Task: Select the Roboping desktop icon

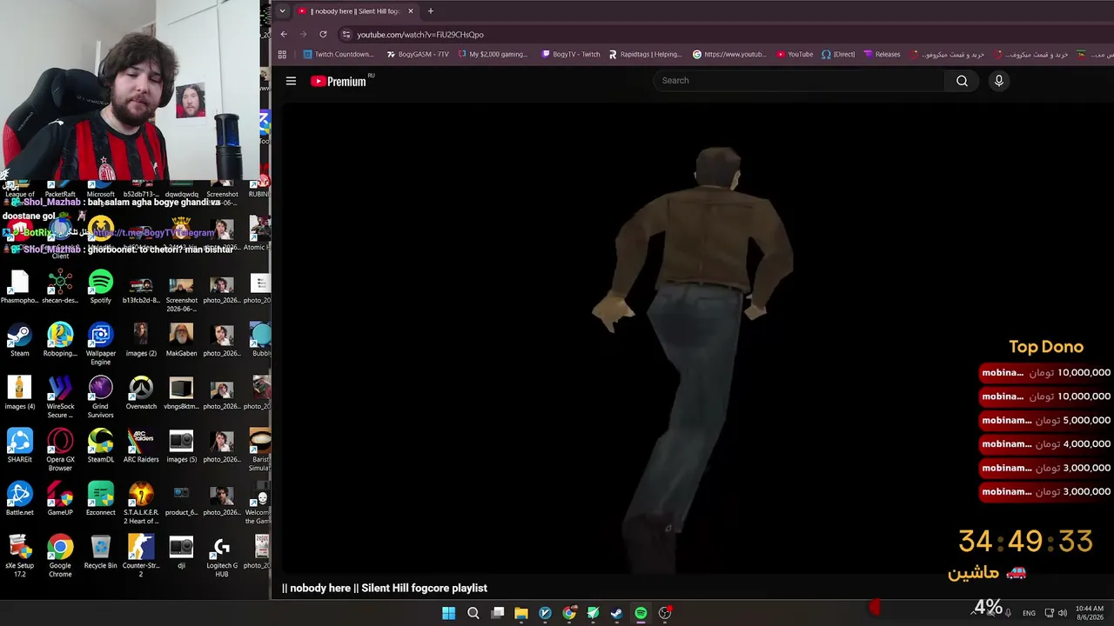Action: pyautogui.click(x=60, y=341)
